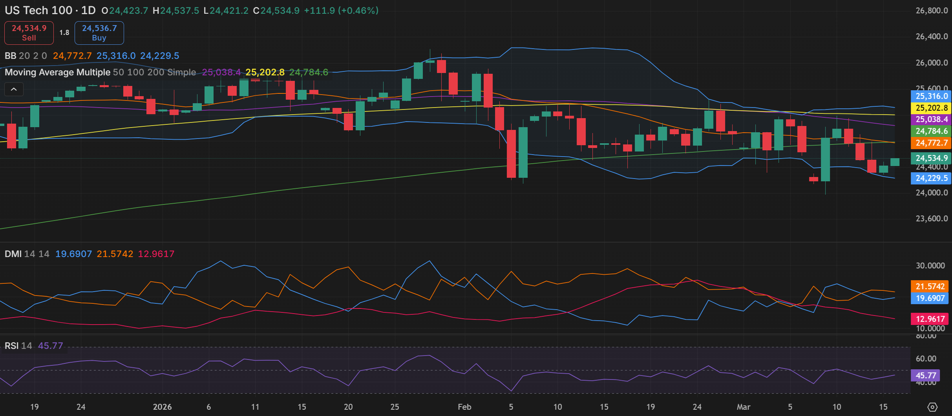The image size is (952, 416).
Task: Click the US Tech 100 symbol title
Action: (38, 10)
